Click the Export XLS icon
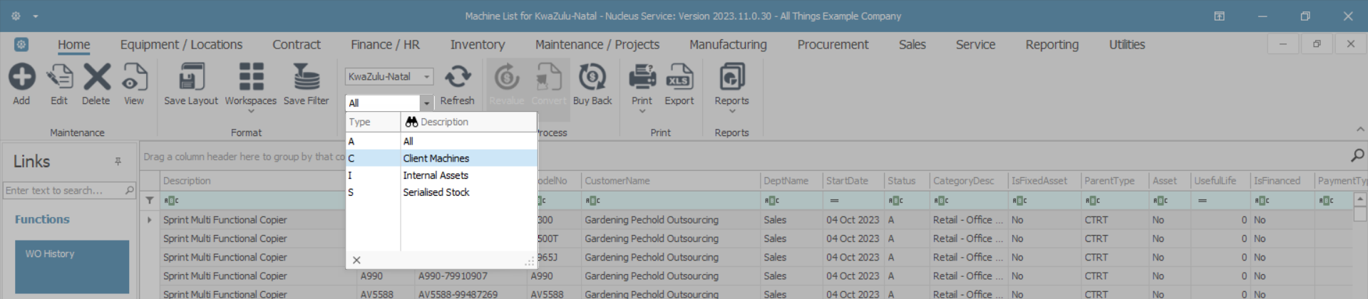Screen dimensions: 1368x299 (x=679, y=78)
